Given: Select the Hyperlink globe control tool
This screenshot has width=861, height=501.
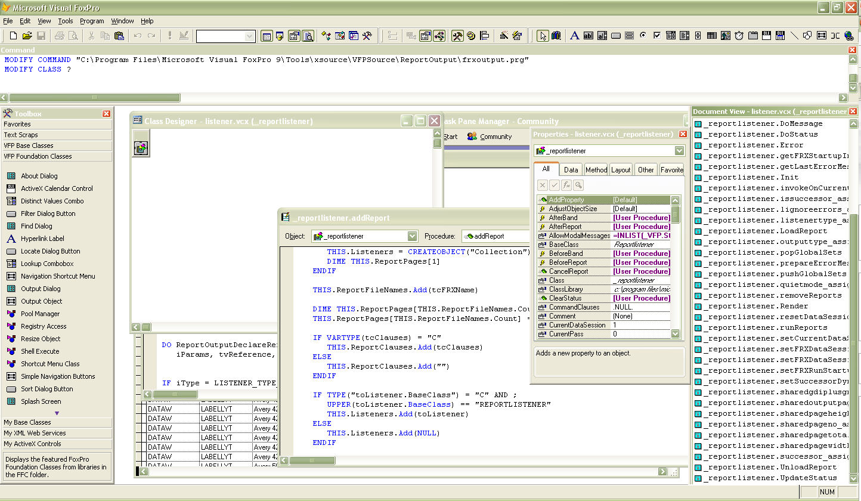Looking at the screenshot, I should pos(848,35).
